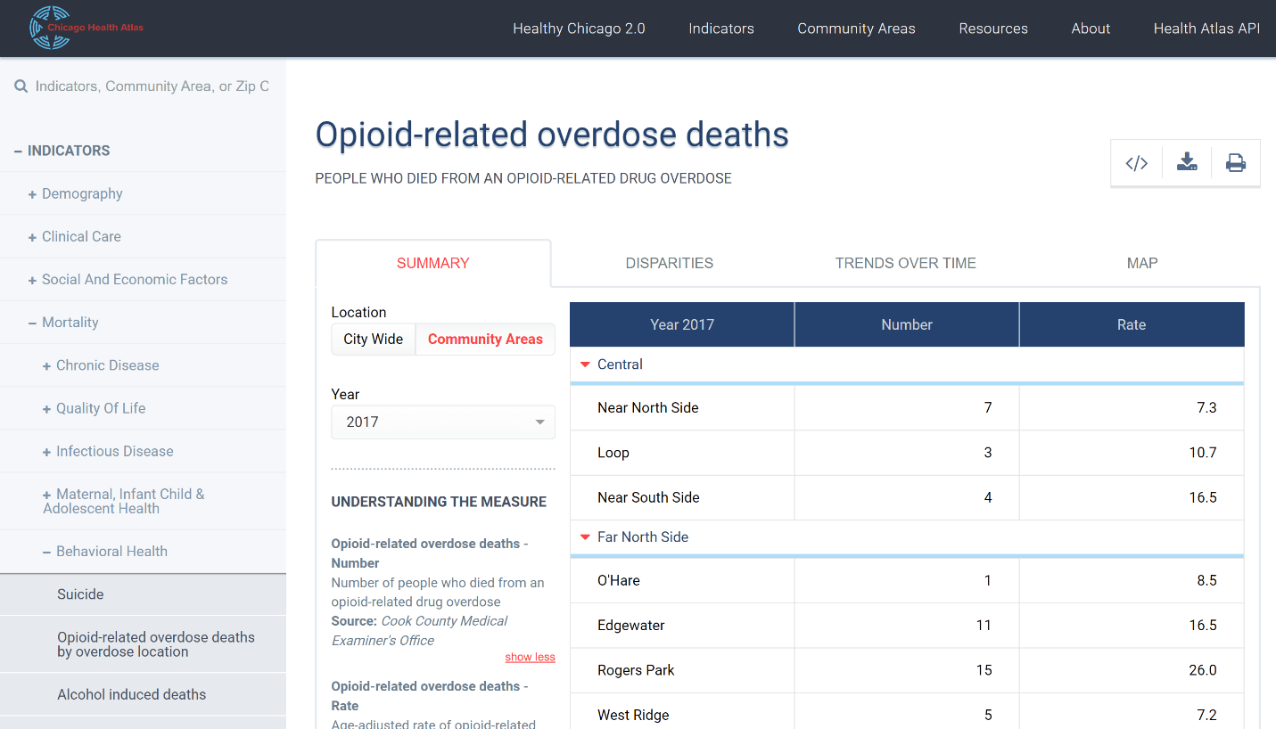Collapse the INDICATORS section minus icon
The image size is (1276, 729).
point(18,151)
